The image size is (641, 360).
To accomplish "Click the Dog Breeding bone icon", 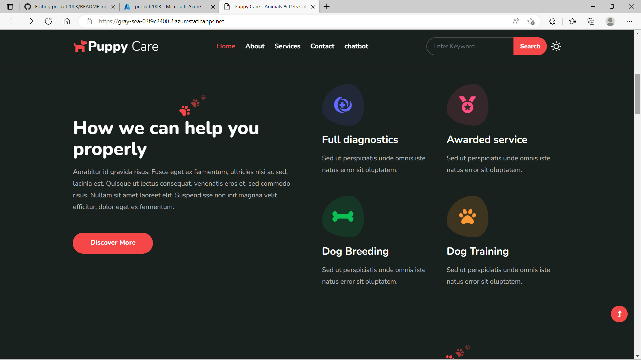I will click(343, 217).
